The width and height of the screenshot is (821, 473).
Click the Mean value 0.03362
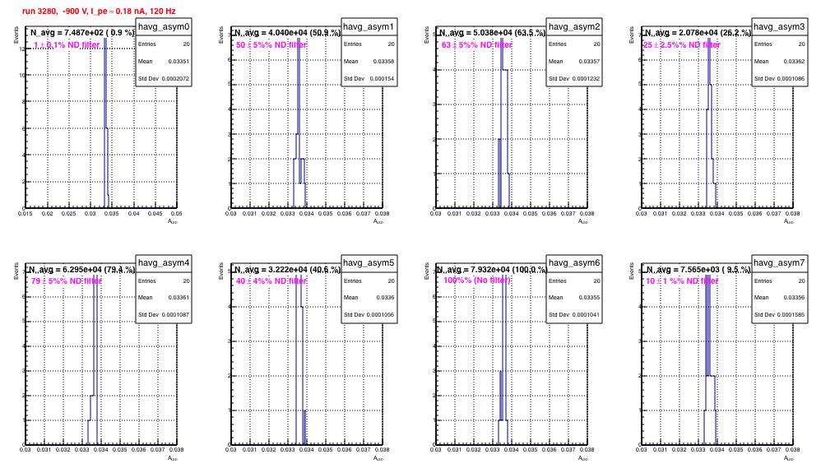point(795,62)
